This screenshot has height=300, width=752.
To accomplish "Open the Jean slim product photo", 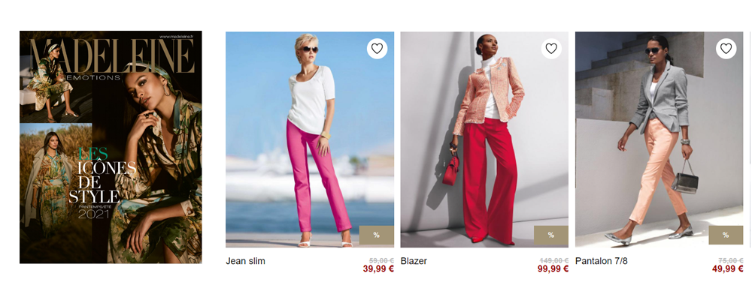I will (310, 139).
